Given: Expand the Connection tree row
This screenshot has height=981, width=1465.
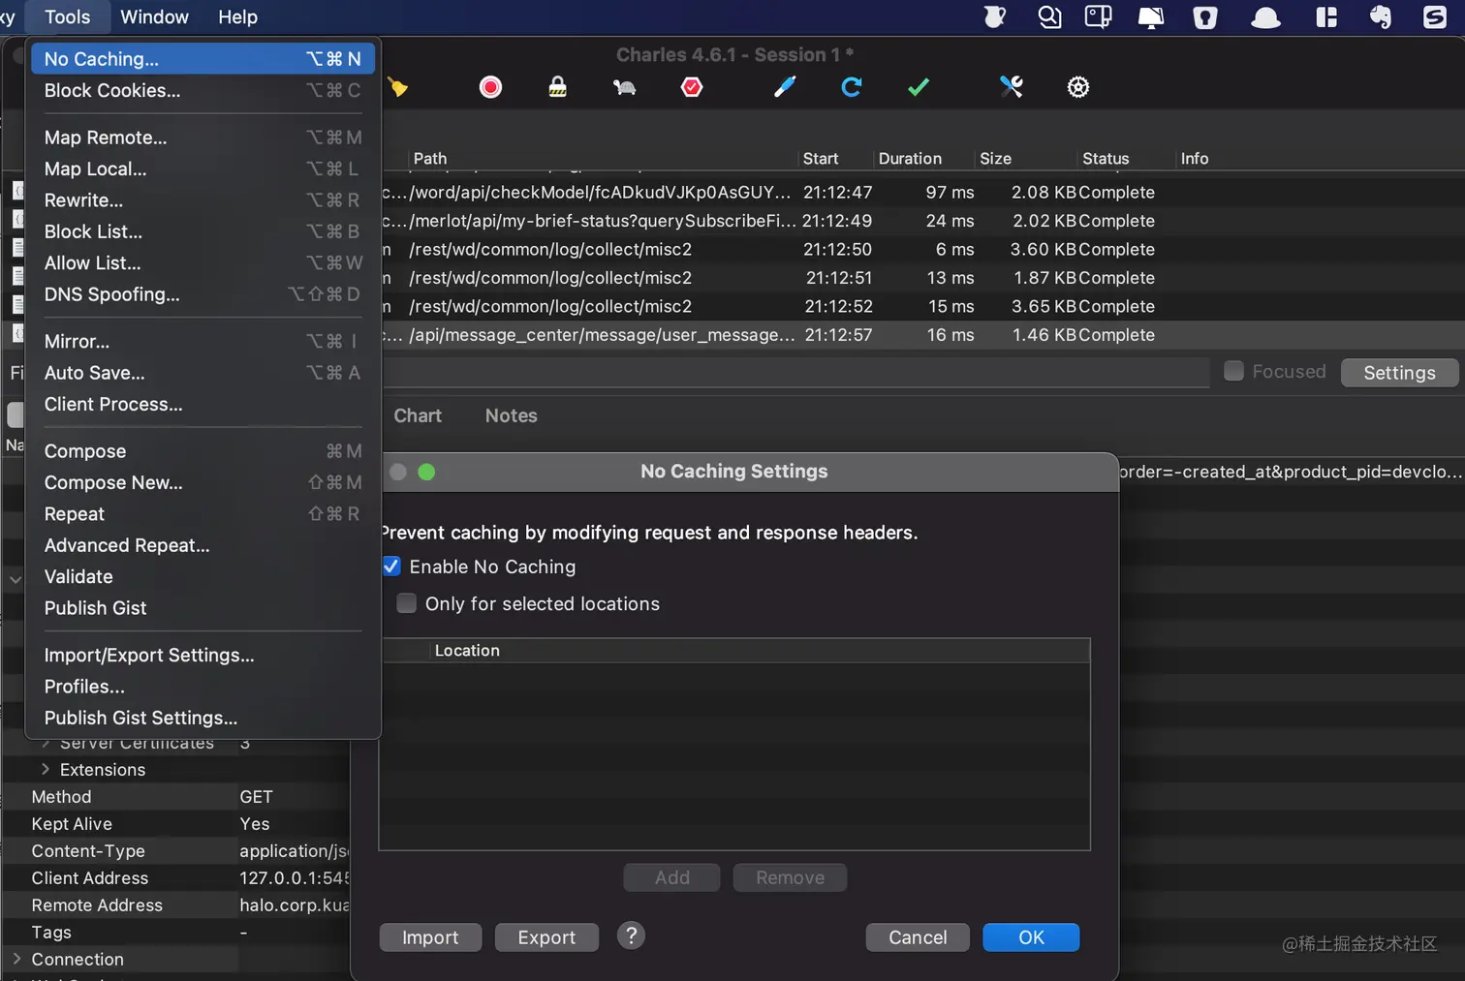Looking at the screenshot, I should [x=16, y=959].
